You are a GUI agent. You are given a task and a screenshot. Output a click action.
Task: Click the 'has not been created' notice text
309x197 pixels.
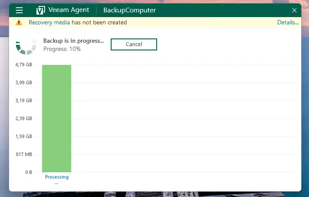(99, 23)
